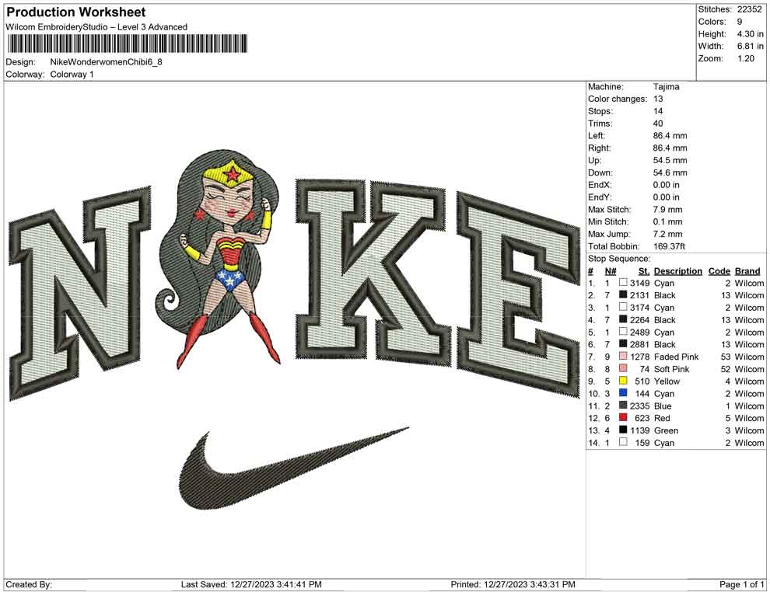This screenshot has width=770, height=592.
Task: Click the Total Bobbin value '169.37ft'
Action: [x=669, y=246]
